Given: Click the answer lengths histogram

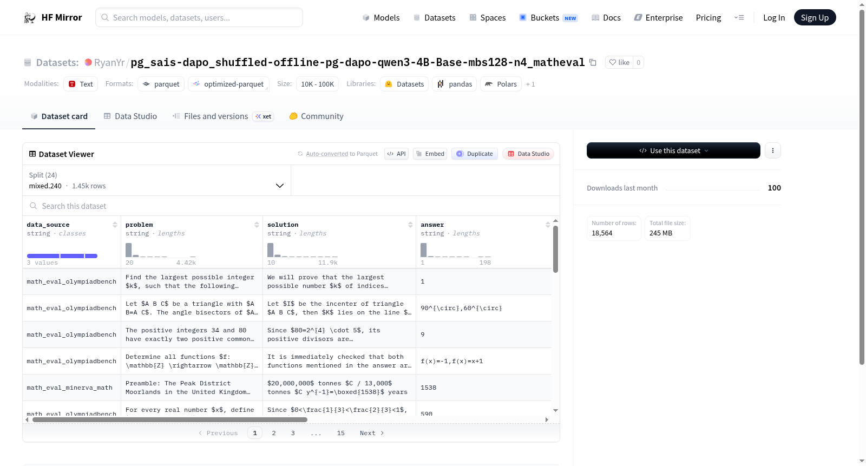Looking at the screenshot, I should click(456, 250).
